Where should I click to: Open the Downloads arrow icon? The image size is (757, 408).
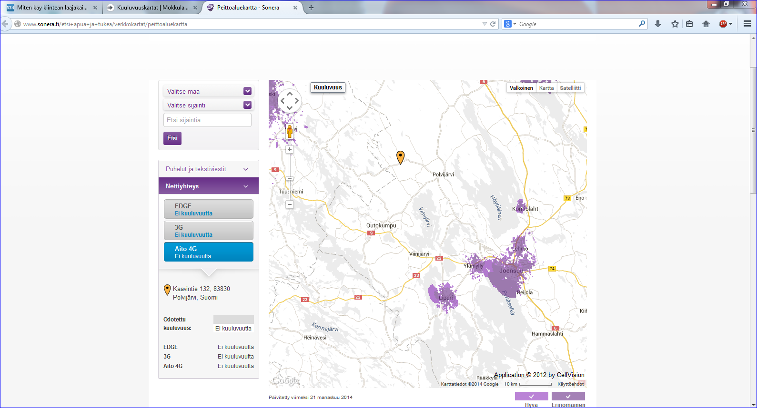(x=658, y=24)
